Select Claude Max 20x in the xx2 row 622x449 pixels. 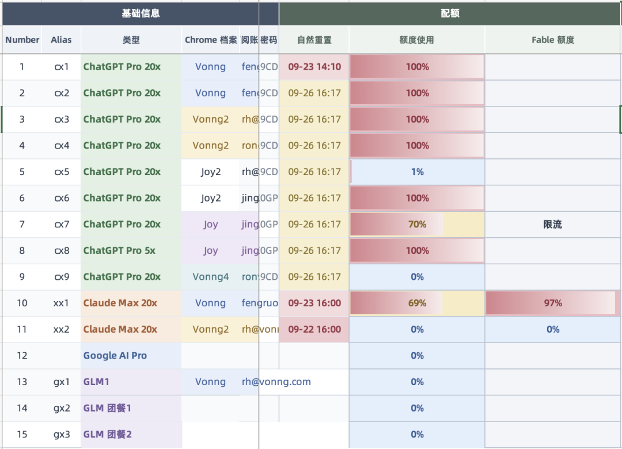131,329
